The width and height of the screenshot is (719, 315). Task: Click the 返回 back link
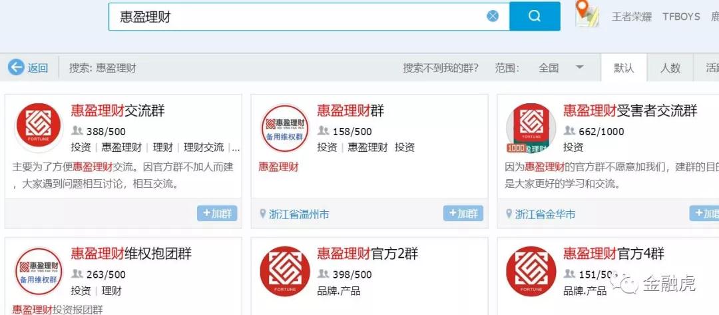(x=37, y=68)
